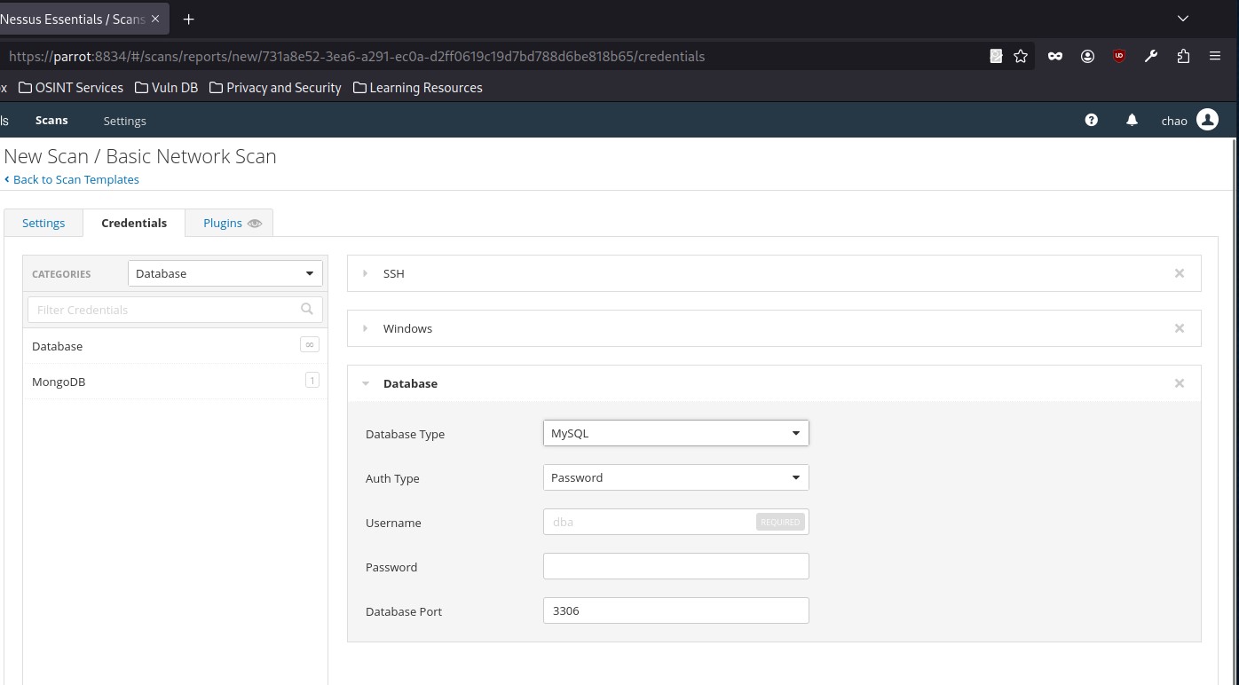The image size is (1239, 685).
Task: Click the count badge beside MongoDB
Action: point(312,381)
